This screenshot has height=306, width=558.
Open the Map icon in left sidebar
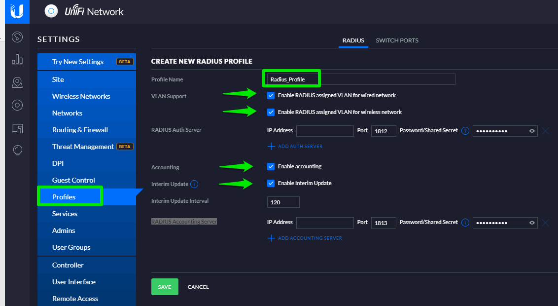[x=17, y=82]
